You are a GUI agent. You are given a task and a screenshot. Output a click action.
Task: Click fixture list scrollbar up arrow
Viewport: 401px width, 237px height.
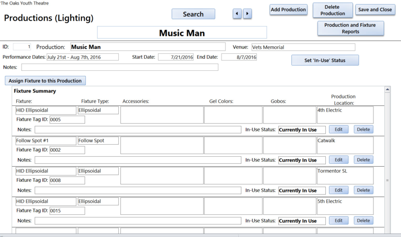click(x=387, y=89)
